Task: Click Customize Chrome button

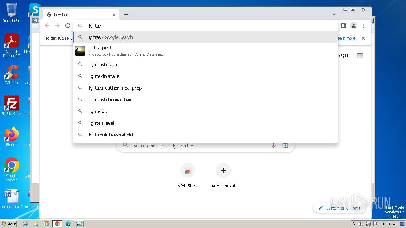Action: pos(339,208)
